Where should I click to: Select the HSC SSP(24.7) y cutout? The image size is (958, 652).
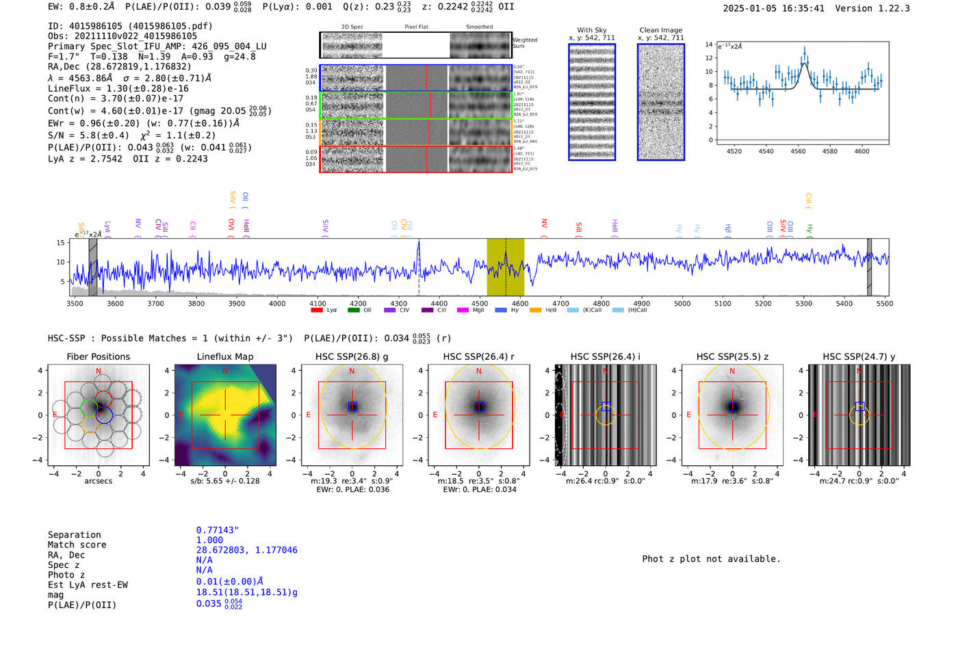pyautogui.click(x=859, y=415)
